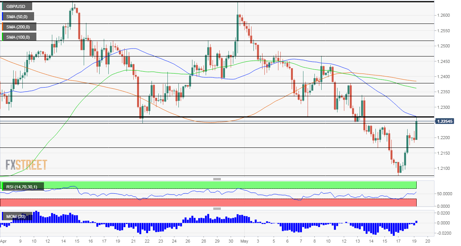Grab the splitter handle between price chart and RSI pane
The width and height of the screenshot is (461, 246).
coord(217,179)
